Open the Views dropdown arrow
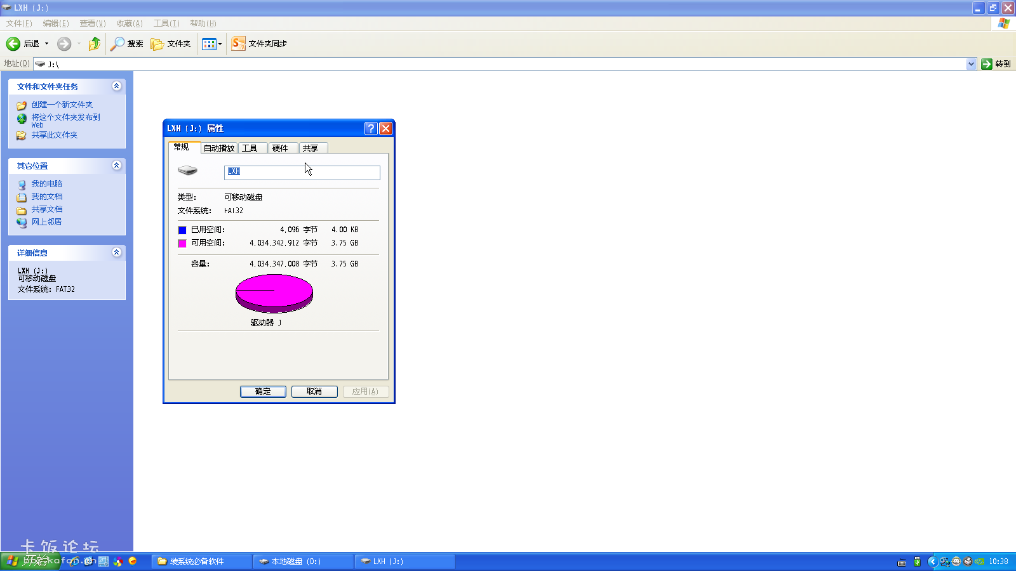The image size is (1016, 571). (x=220, y=44)
